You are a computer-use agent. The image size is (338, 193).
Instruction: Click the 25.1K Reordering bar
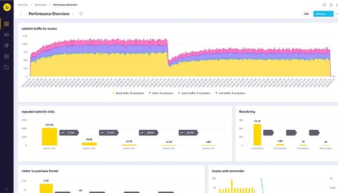pyautogui.click(x=257, y=135)
